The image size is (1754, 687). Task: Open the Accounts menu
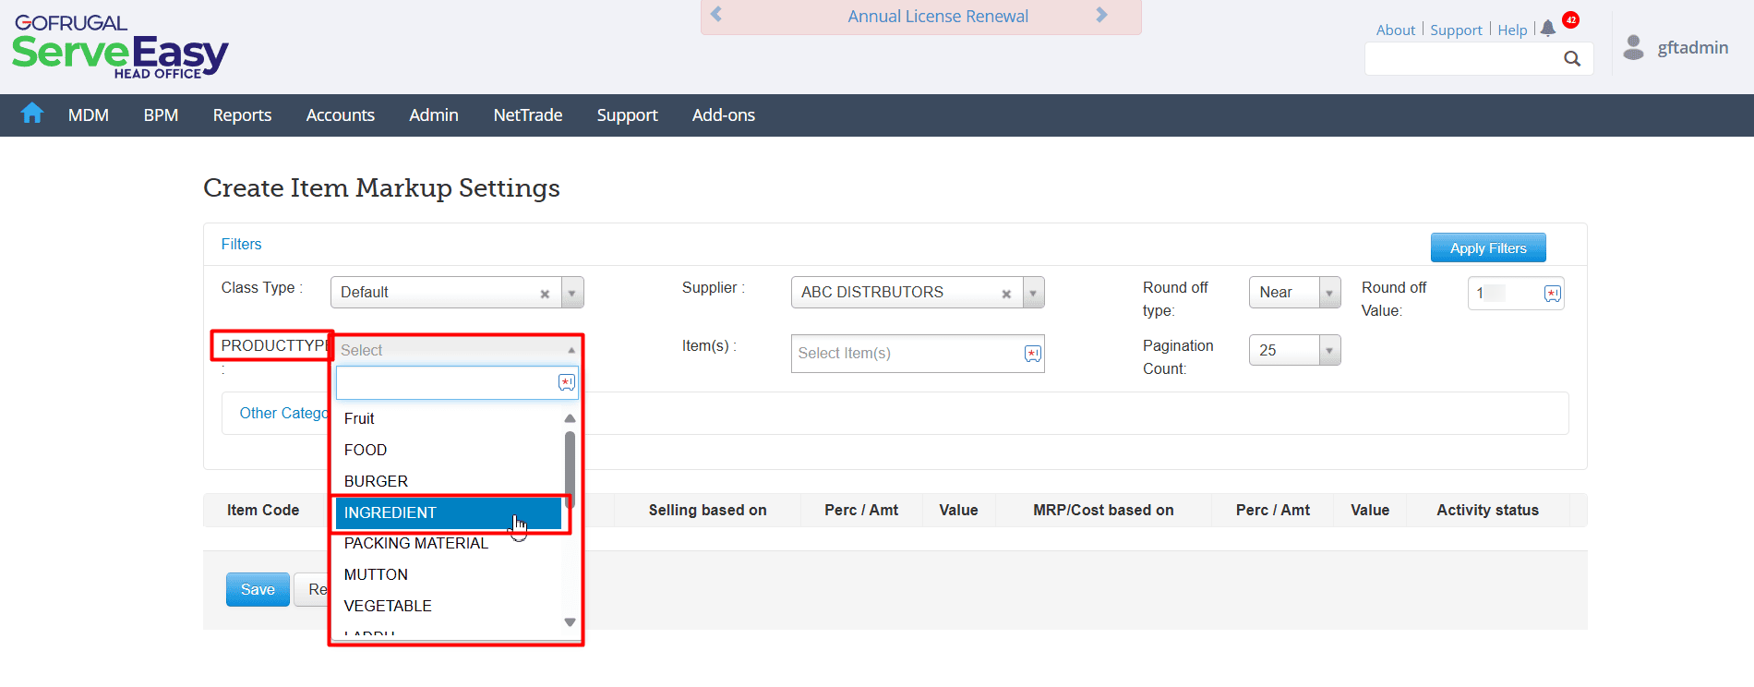[341, 115]
